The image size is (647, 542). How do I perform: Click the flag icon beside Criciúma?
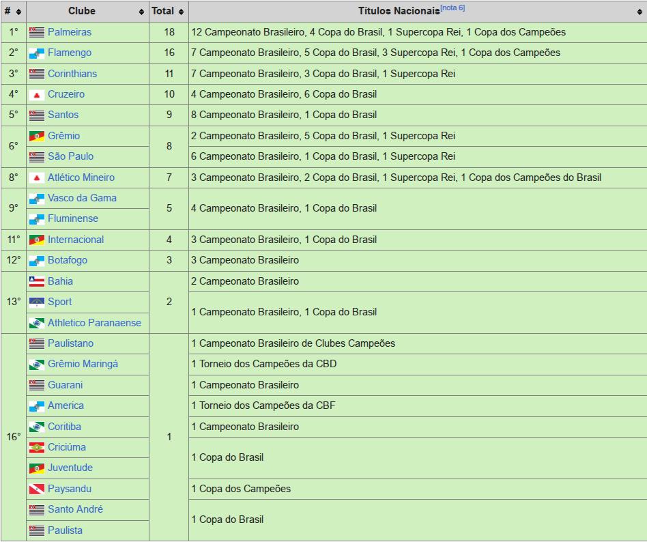pos(37,448)
